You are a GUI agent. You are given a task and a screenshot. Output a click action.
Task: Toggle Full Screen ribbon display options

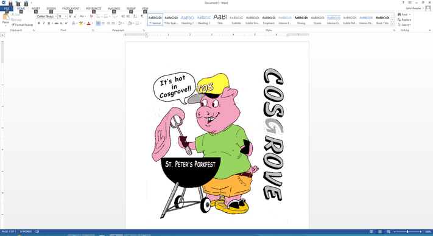tap(410, 2)
